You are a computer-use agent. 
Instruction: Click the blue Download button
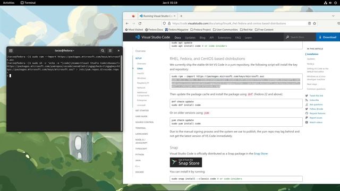point(328,37)
